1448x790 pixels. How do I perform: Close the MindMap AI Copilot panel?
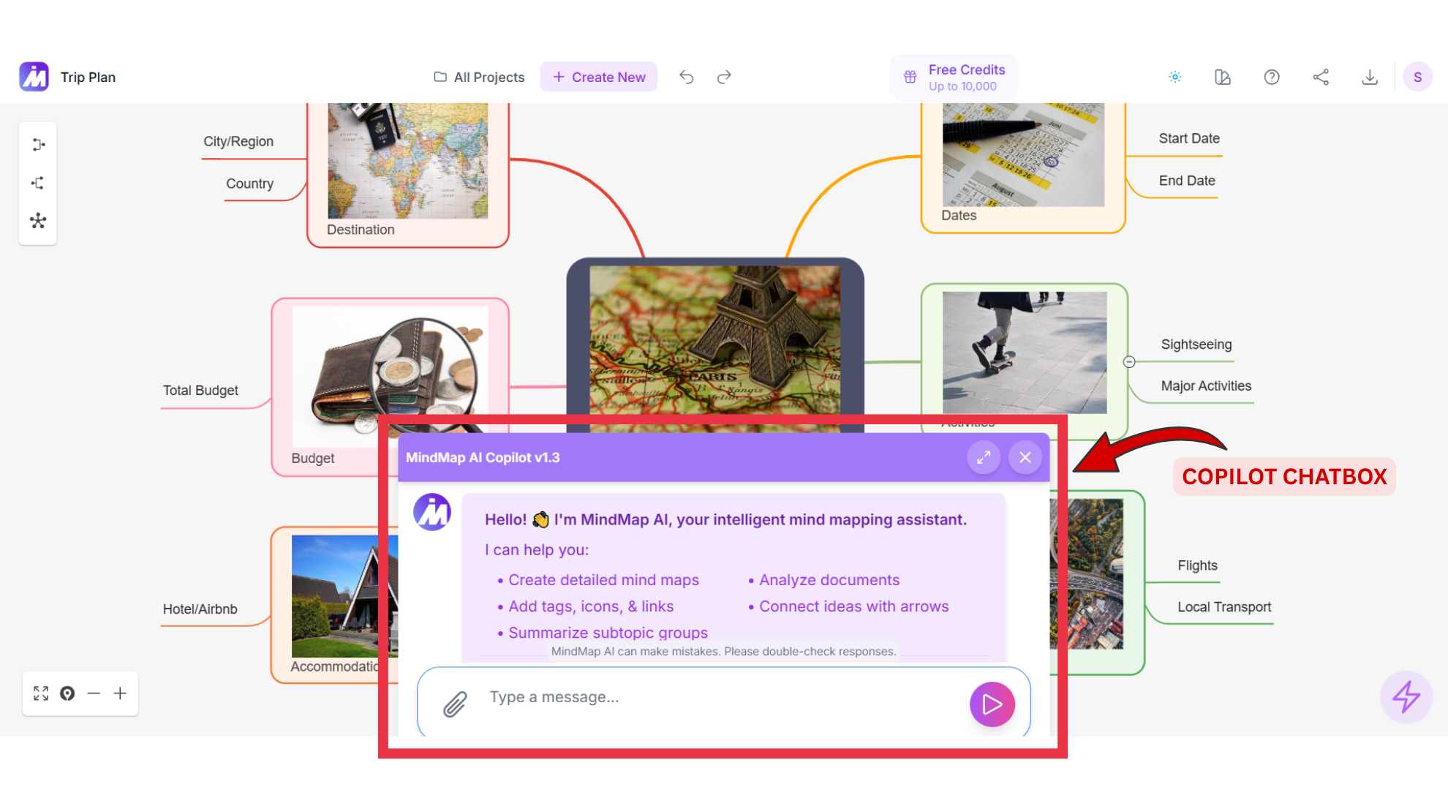tap(1025, 457)
